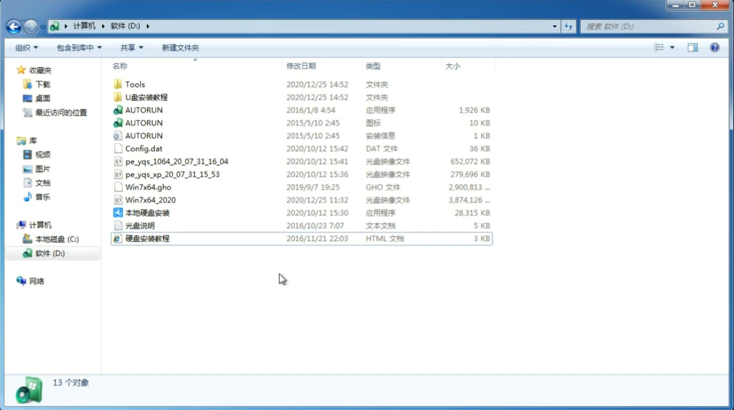
Task: Open pe_yqs_1064 disc image file
Action: 176,161
